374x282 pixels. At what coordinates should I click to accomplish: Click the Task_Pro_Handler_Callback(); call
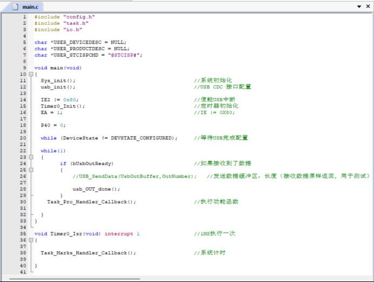tap(91, 202)
